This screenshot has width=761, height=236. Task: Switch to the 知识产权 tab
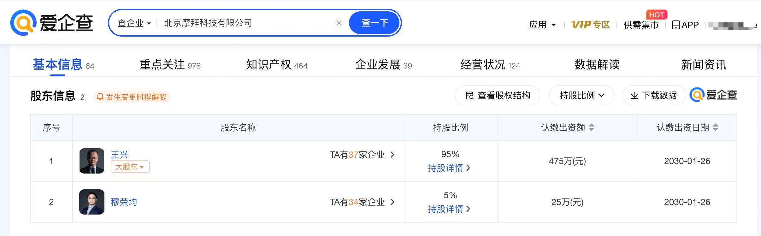coord(277,65)
